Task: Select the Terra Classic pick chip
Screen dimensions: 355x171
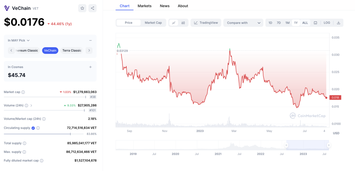Action: tap(72, 51)
